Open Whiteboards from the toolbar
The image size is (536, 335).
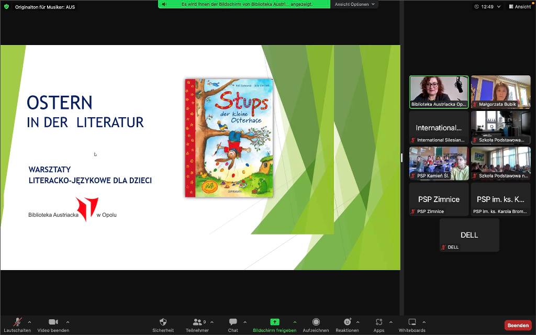tap(412, 322)
